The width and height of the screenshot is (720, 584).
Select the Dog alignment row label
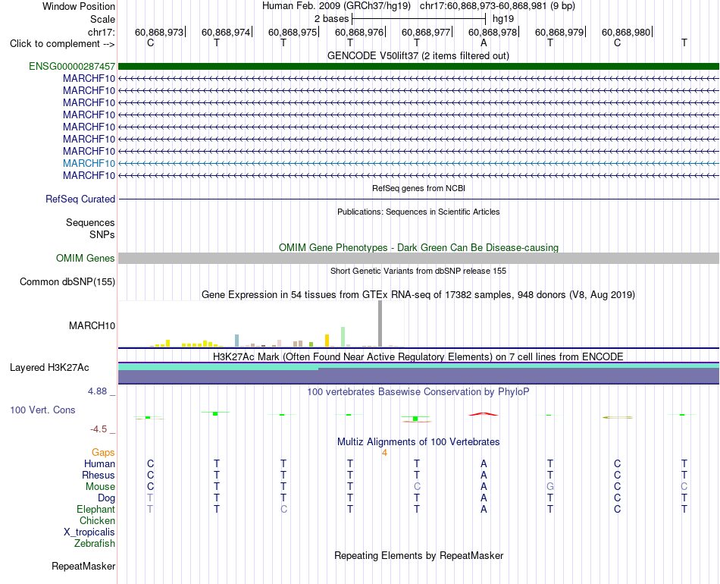coord(107,498)
